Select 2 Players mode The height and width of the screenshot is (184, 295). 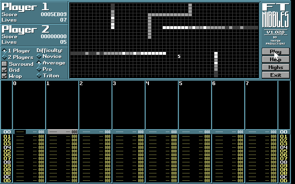tap(5, 57)
